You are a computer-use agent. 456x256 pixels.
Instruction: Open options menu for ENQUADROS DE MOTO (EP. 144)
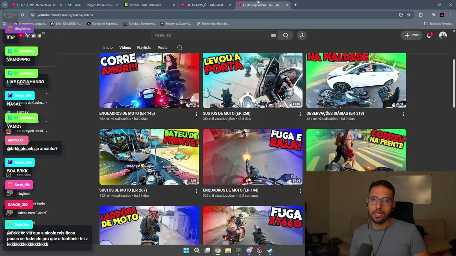300,191
